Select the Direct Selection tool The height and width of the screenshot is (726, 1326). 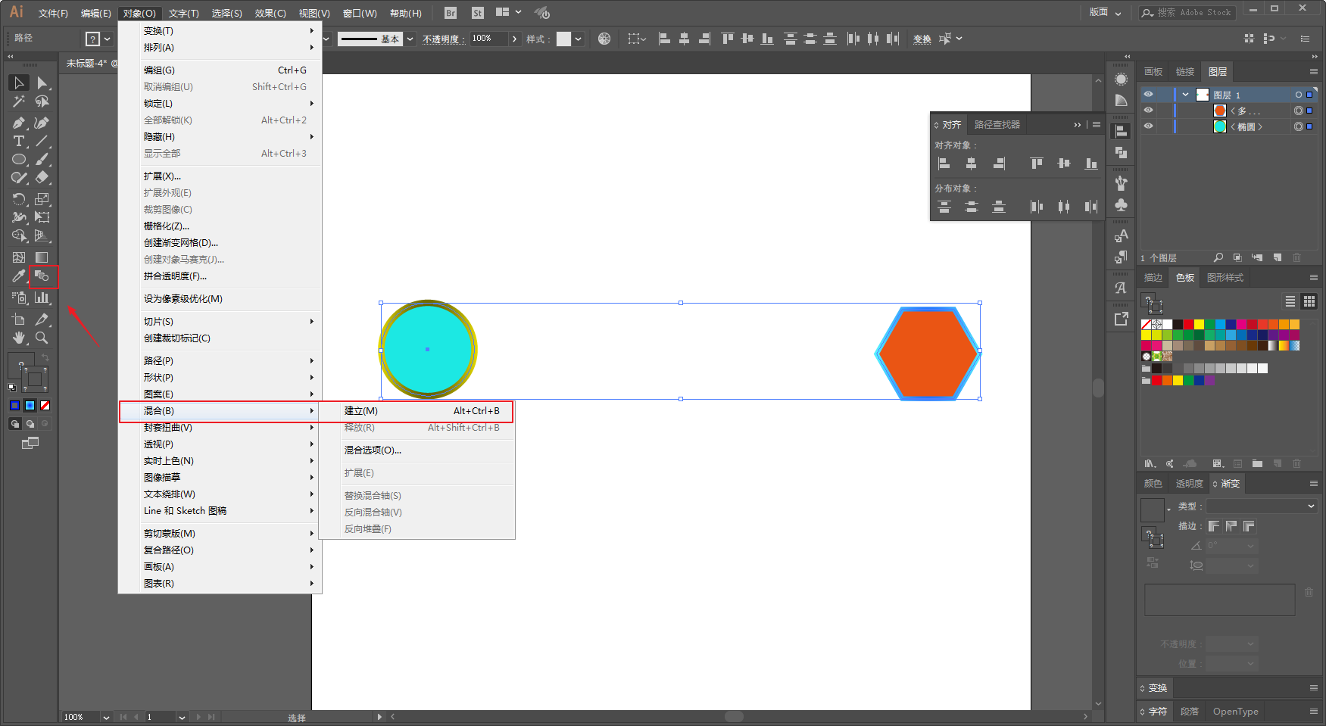(42, 83)
